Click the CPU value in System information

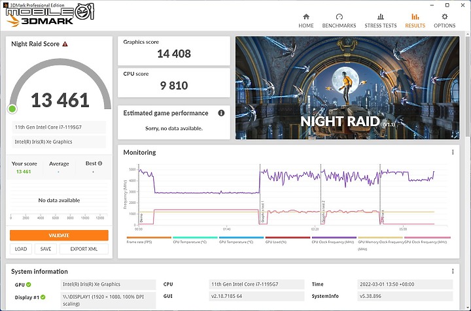coord(256,284)
